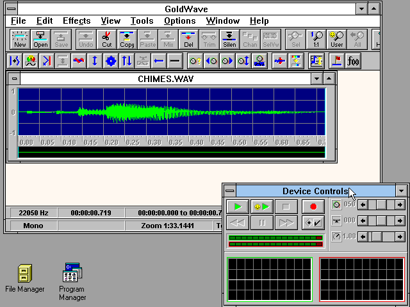
Task: Open a sound file with Open button
Action: tap(40, 39)
